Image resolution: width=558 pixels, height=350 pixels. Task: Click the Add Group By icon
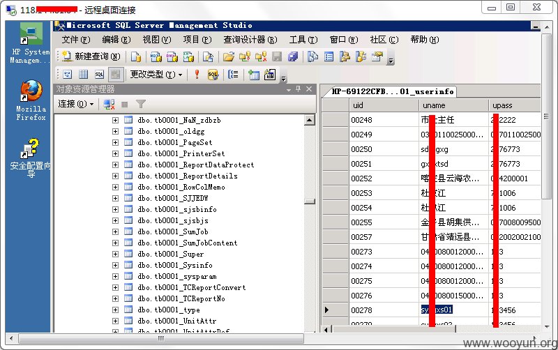coord(233,75)
